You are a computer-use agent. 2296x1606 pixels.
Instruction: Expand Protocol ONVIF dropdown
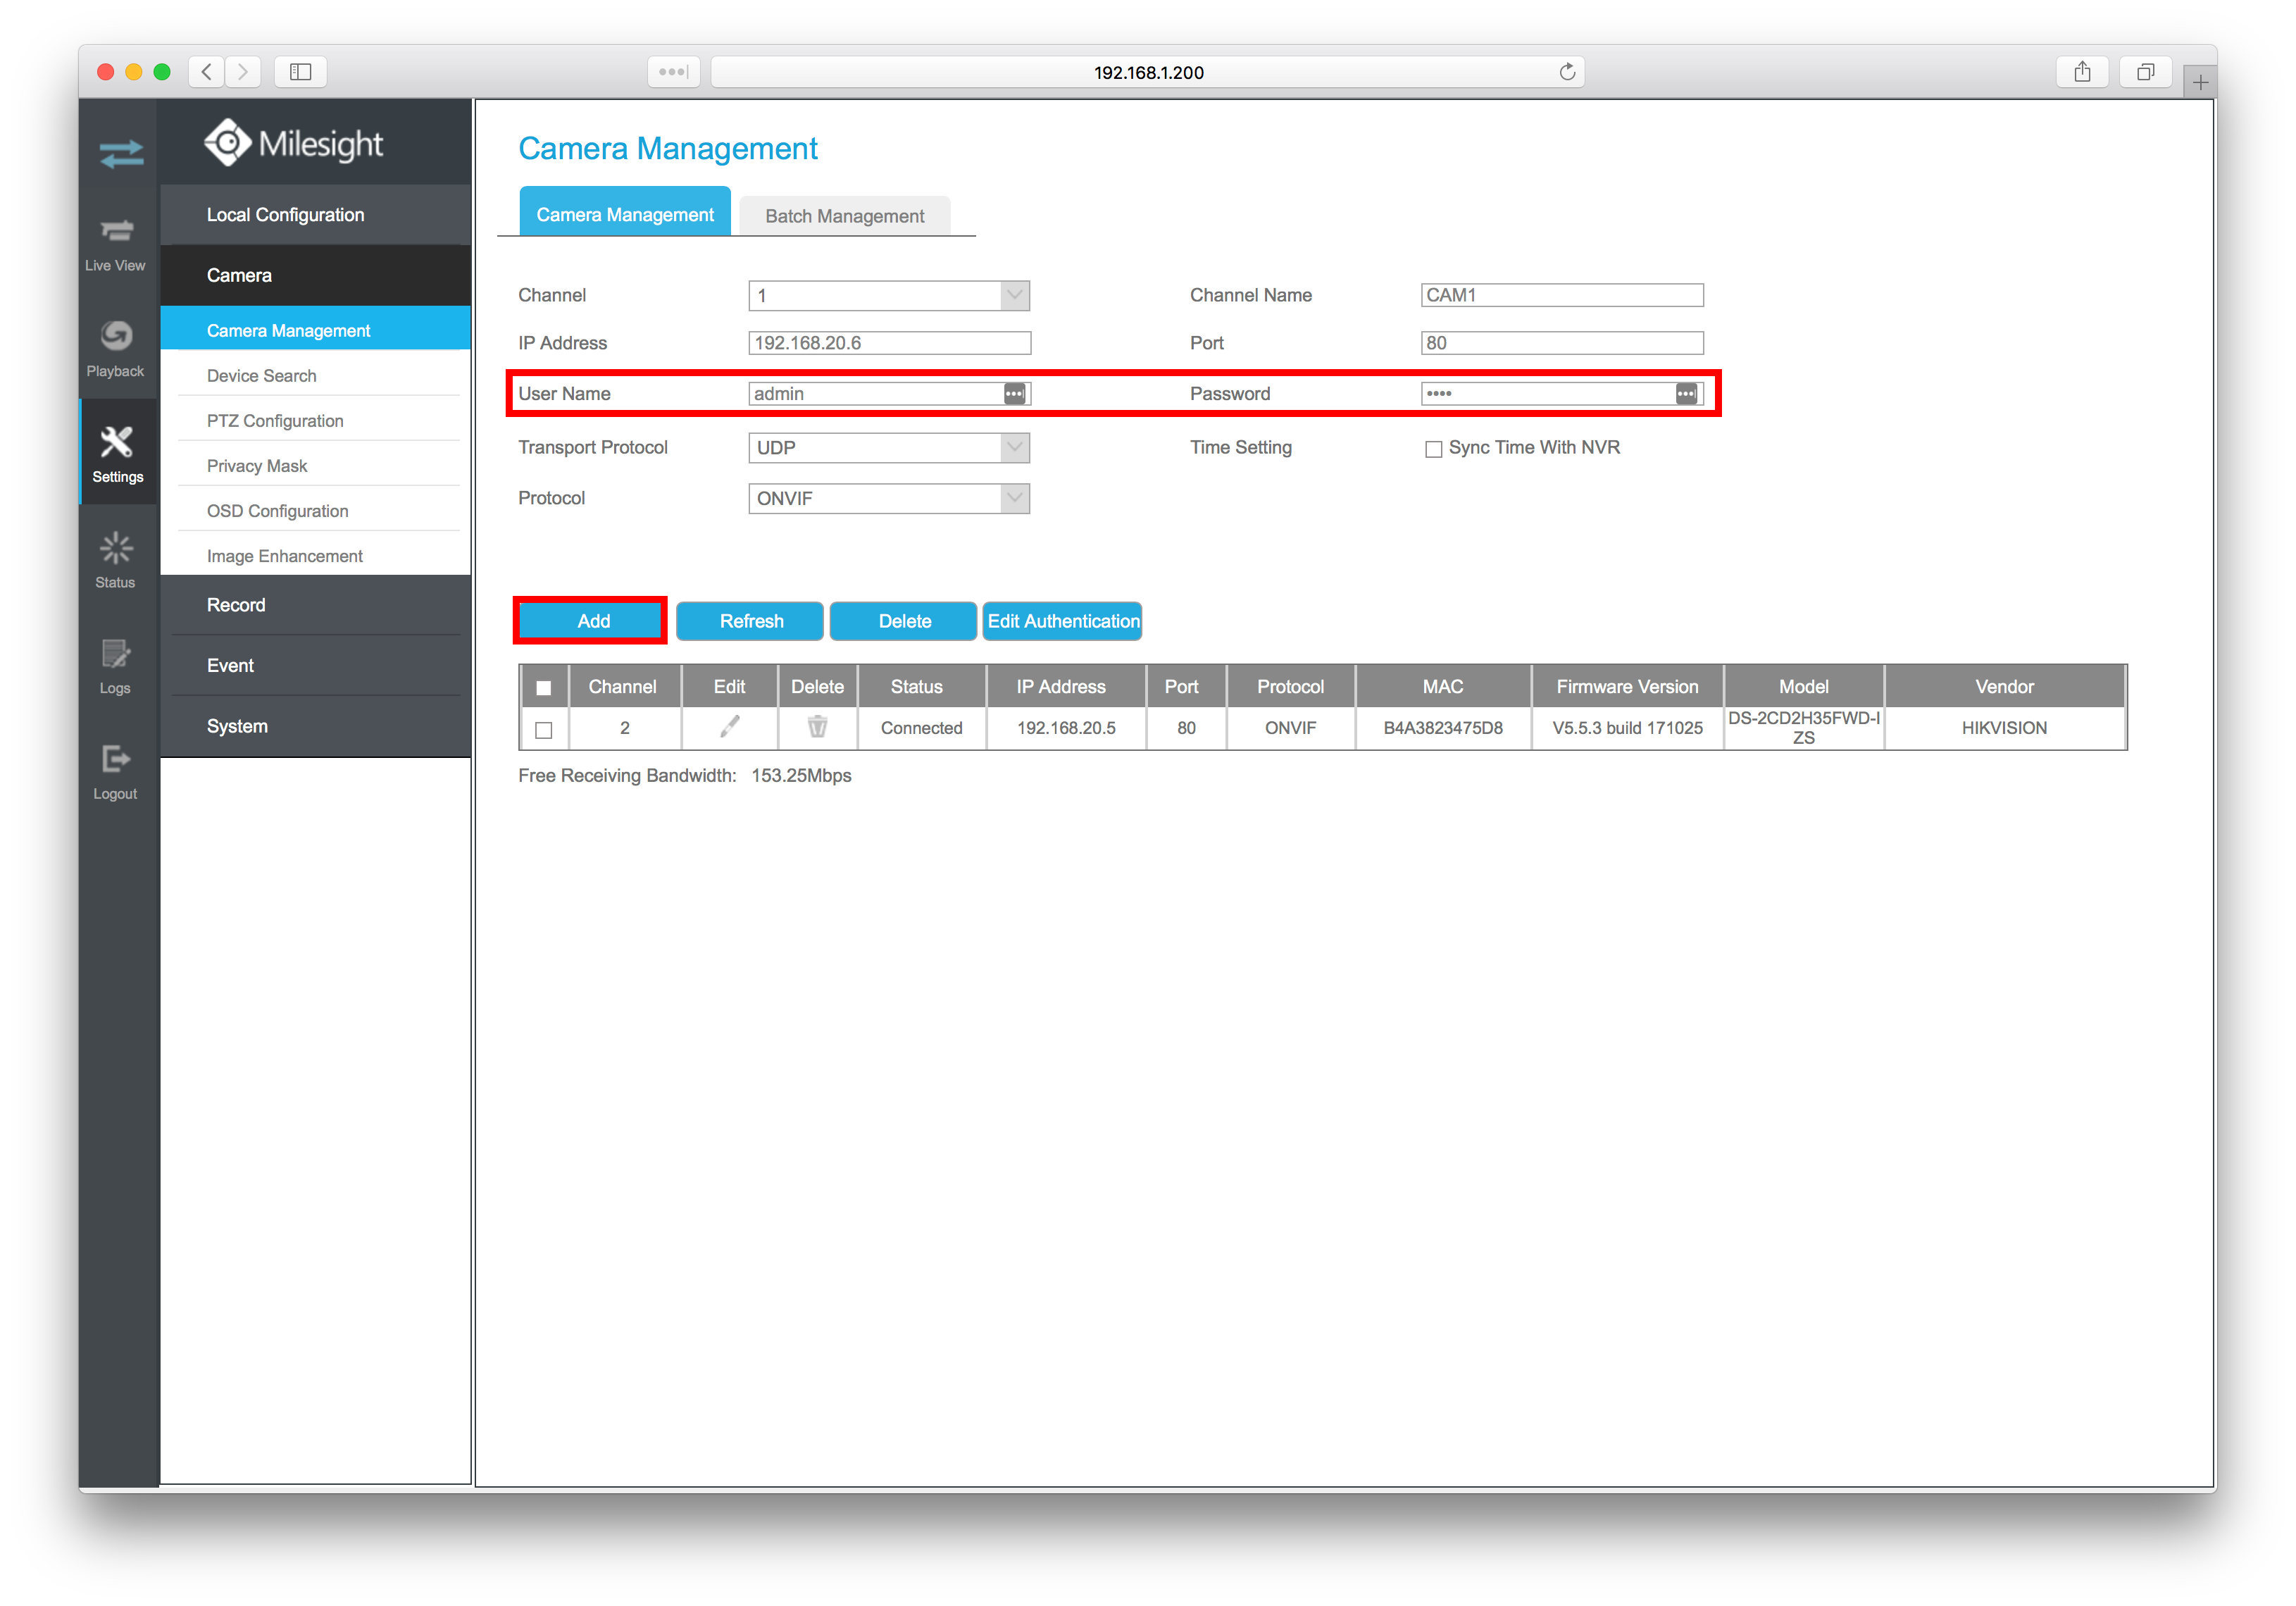click(1013, 499)
